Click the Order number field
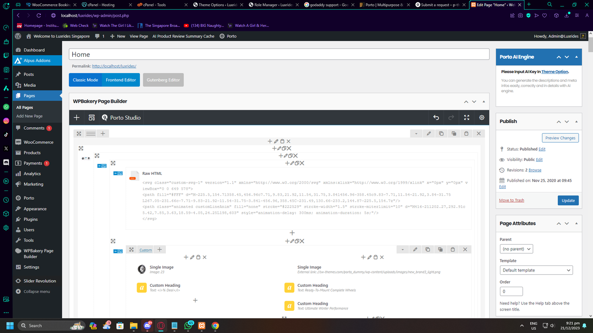This screenshot has height=333, width=593. (511, 291)
